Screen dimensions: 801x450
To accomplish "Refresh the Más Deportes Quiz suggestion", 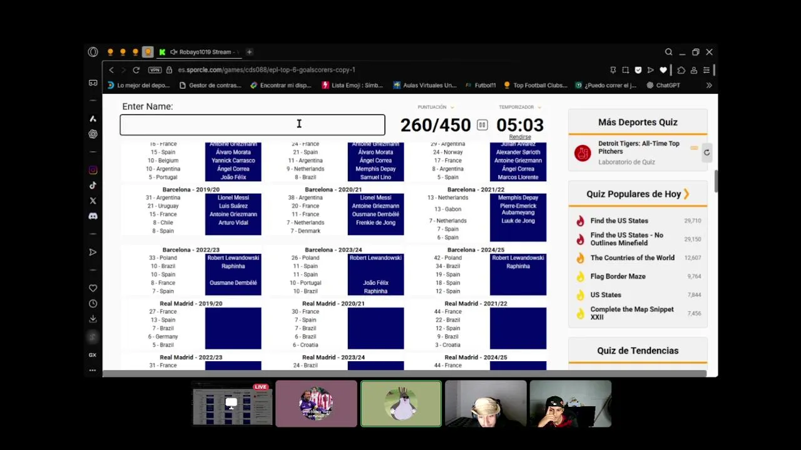I will 707,152.
